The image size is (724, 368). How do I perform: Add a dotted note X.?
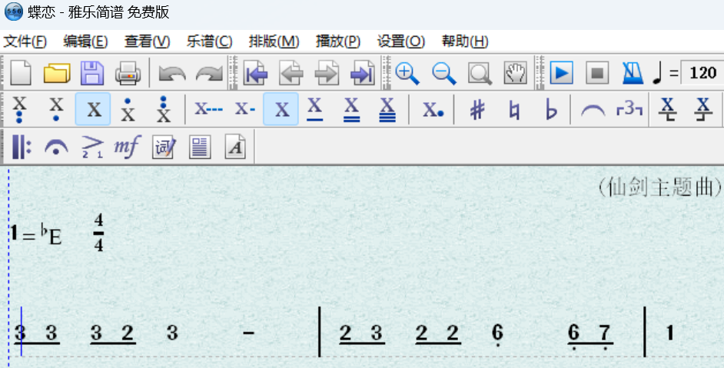coord(433,109)
